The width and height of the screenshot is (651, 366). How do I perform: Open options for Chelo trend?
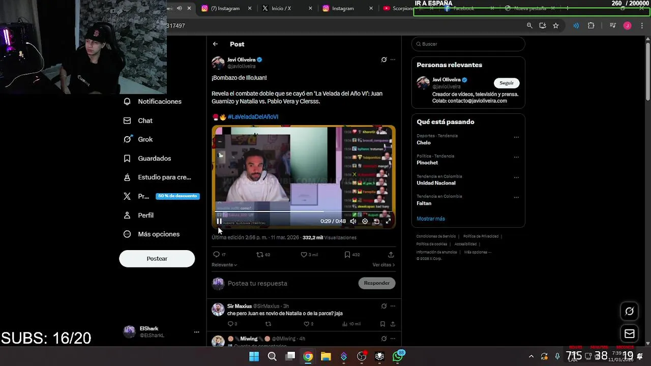[516, 137]
